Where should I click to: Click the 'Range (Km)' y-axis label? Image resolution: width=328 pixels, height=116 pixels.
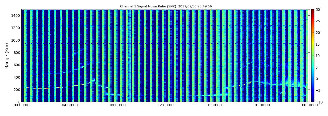(7, 56)
